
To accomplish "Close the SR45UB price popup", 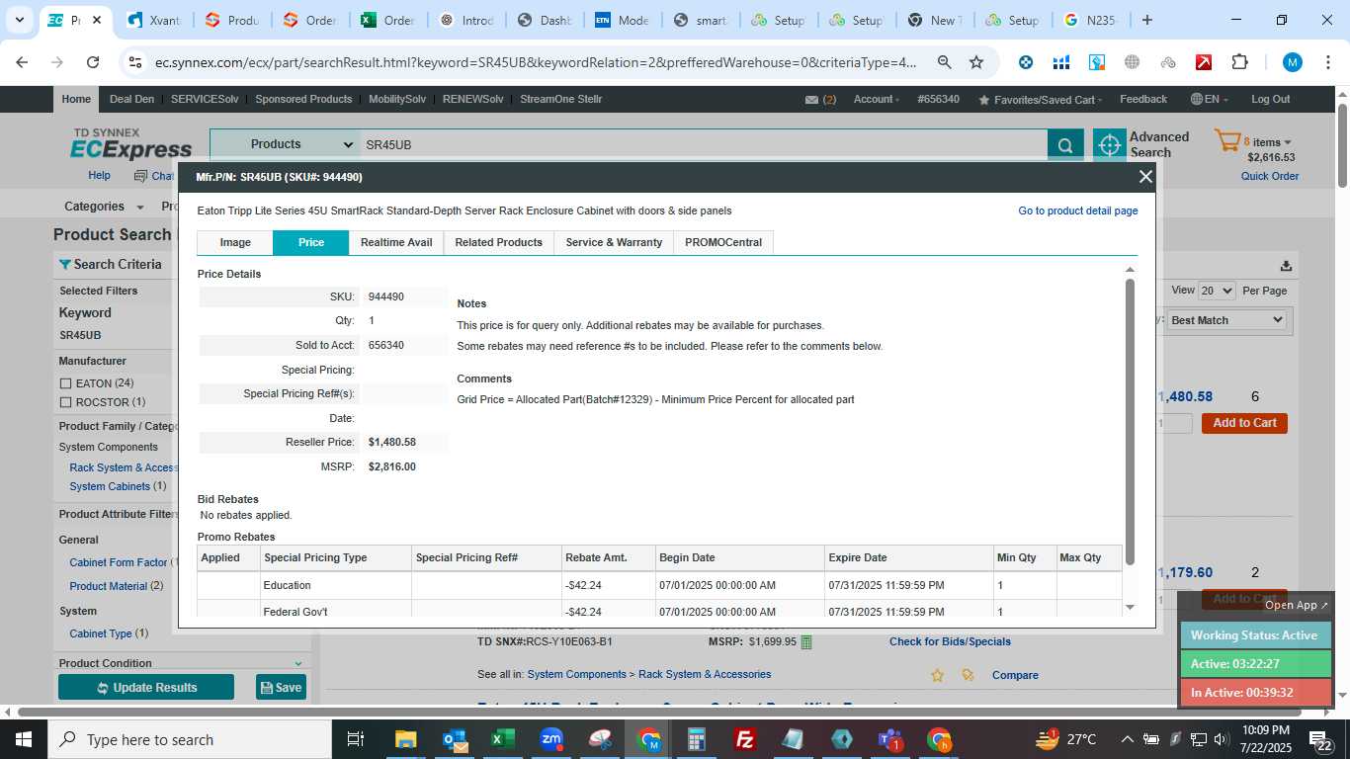I will 1145,177.
